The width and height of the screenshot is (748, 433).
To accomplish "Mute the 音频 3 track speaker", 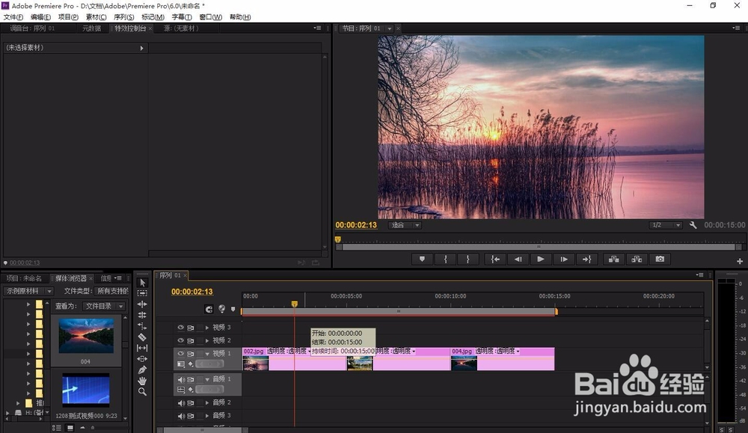I will 181,416.
